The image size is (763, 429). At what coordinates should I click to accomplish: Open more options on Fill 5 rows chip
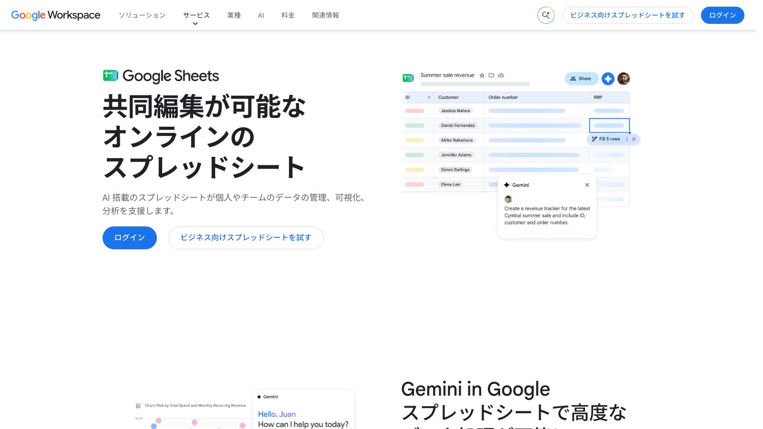point(627,139)
